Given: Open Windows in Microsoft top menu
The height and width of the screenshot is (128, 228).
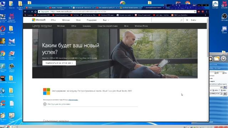Looking at the screenshot, I should (66, 20).
